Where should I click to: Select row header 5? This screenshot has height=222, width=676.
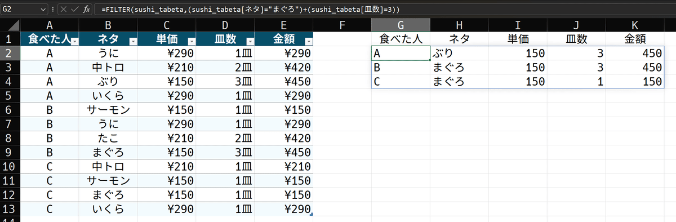pos(10,96)
